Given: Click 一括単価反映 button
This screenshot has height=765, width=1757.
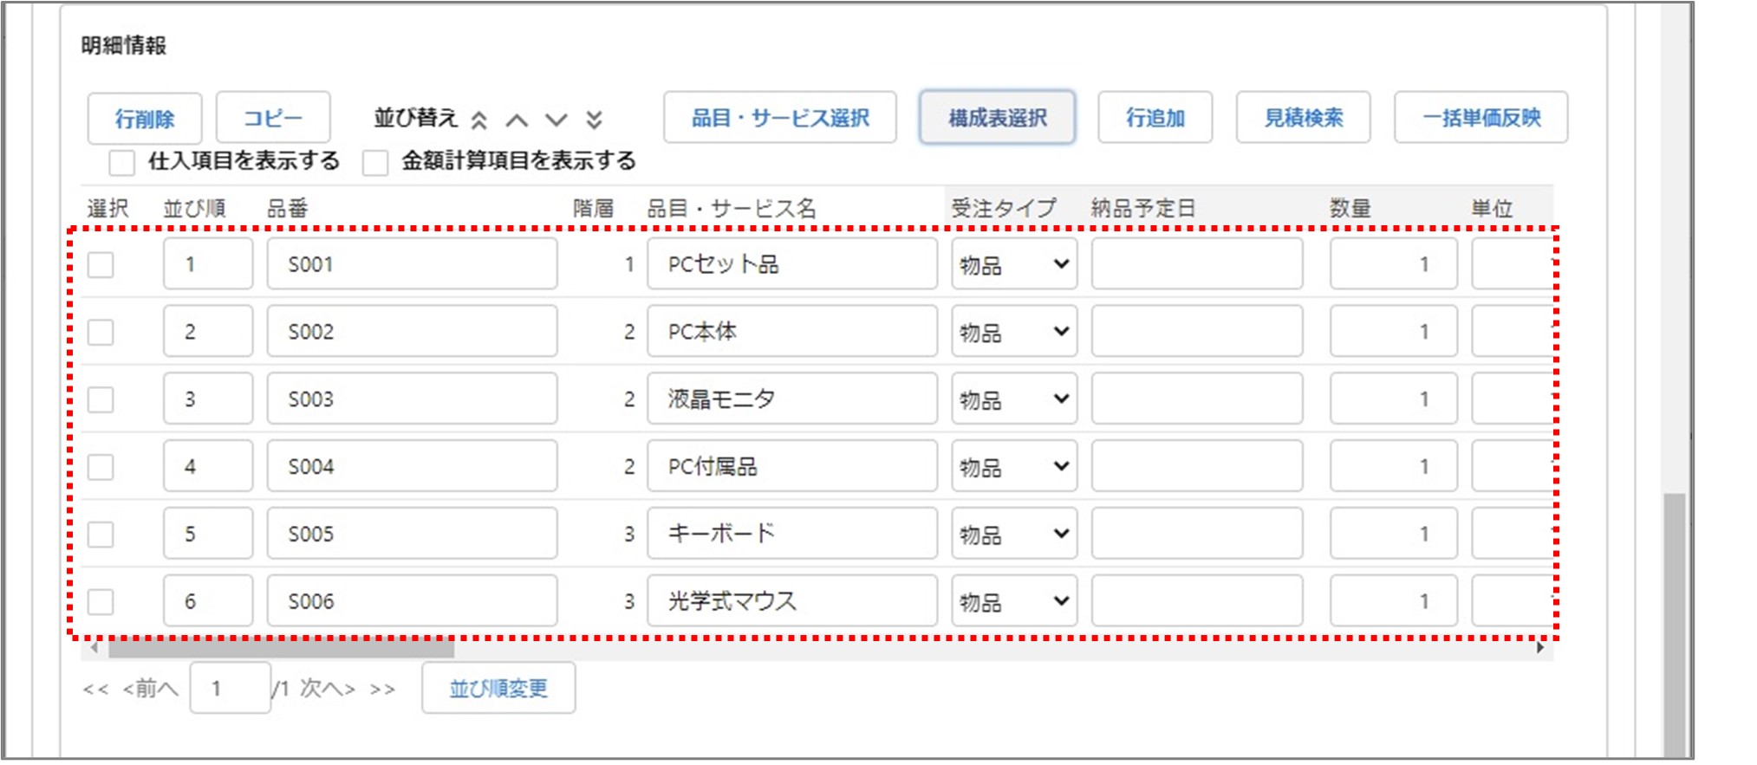Looking at the screenshot, I should point(1481,117).
